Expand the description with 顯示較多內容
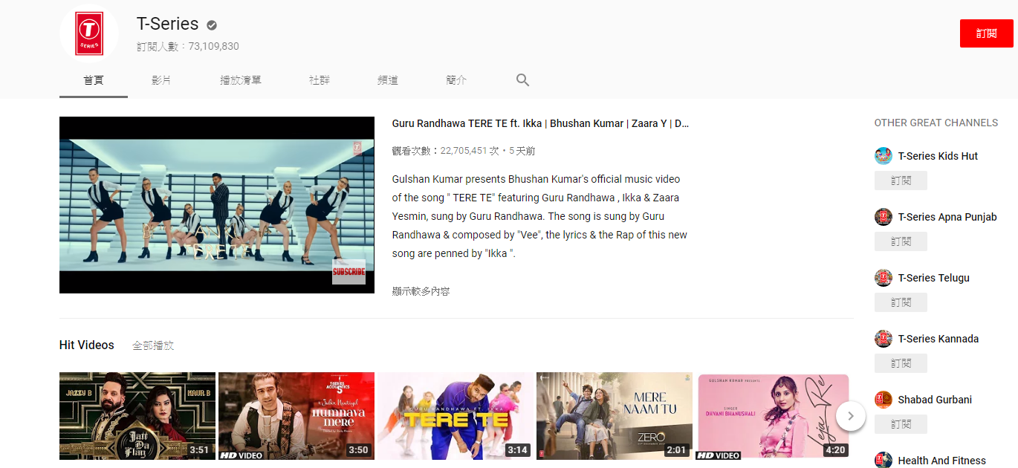 [x=421, y=290]
